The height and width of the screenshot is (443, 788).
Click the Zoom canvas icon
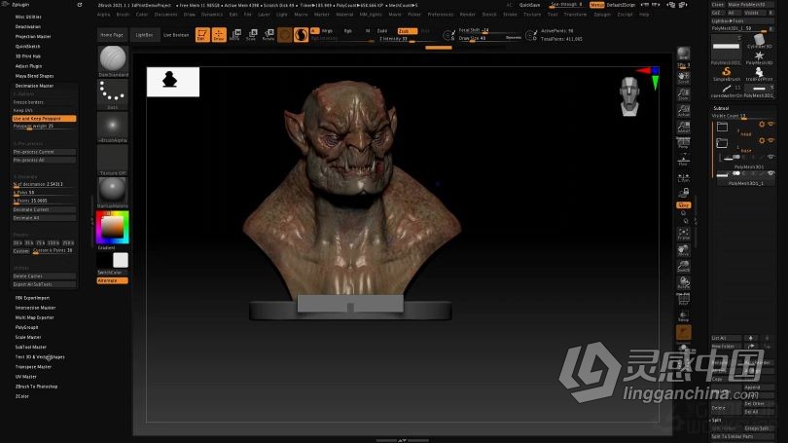pos(684,93)
